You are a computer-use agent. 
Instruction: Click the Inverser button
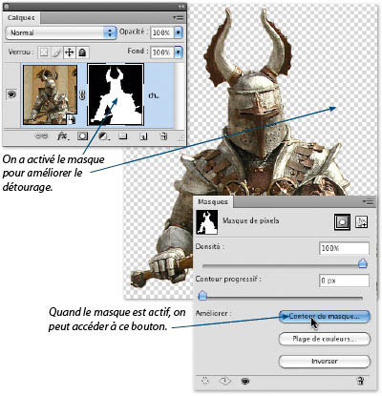click(x=325, y=361)
